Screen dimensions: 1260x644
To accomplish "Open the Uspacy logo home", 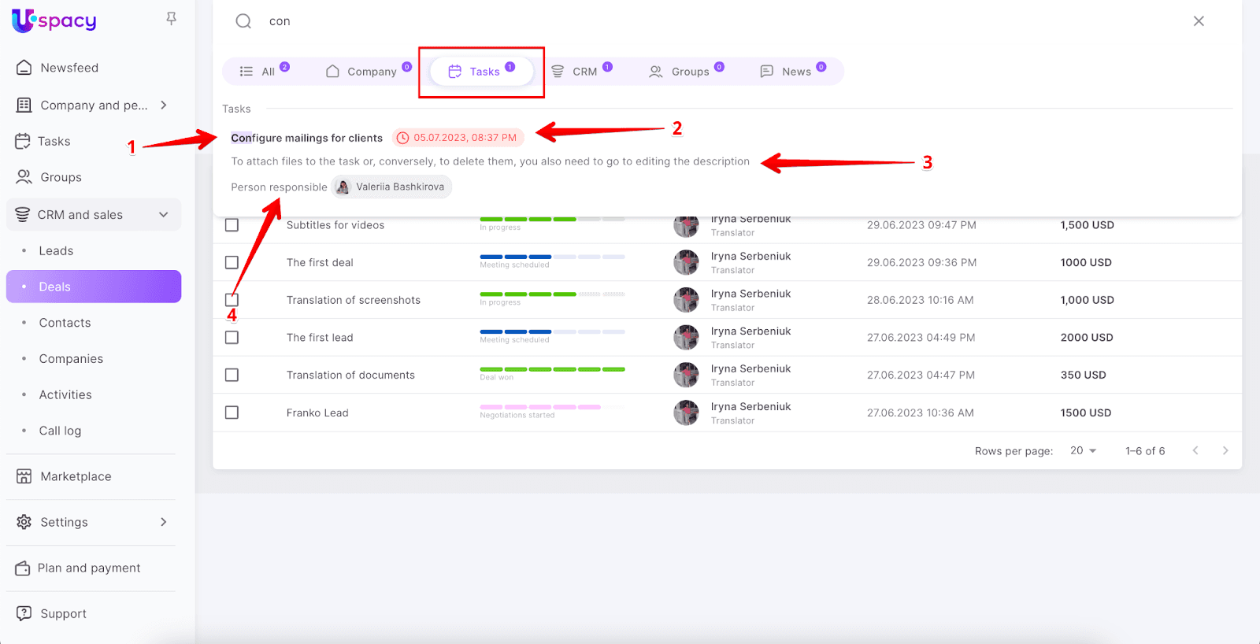I will [54, 20].
